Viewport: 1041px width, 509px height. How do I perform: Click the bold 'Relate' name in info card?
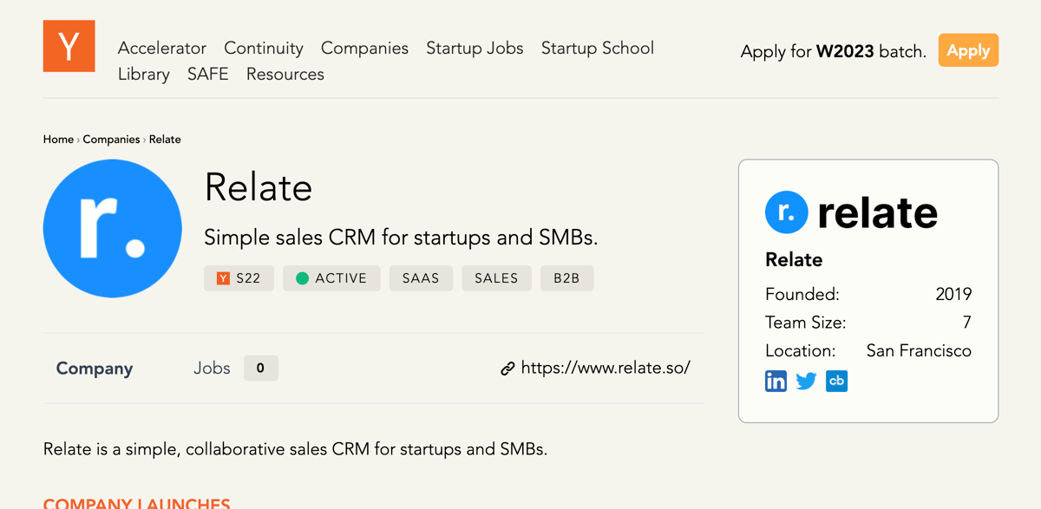tap(794, 260)
